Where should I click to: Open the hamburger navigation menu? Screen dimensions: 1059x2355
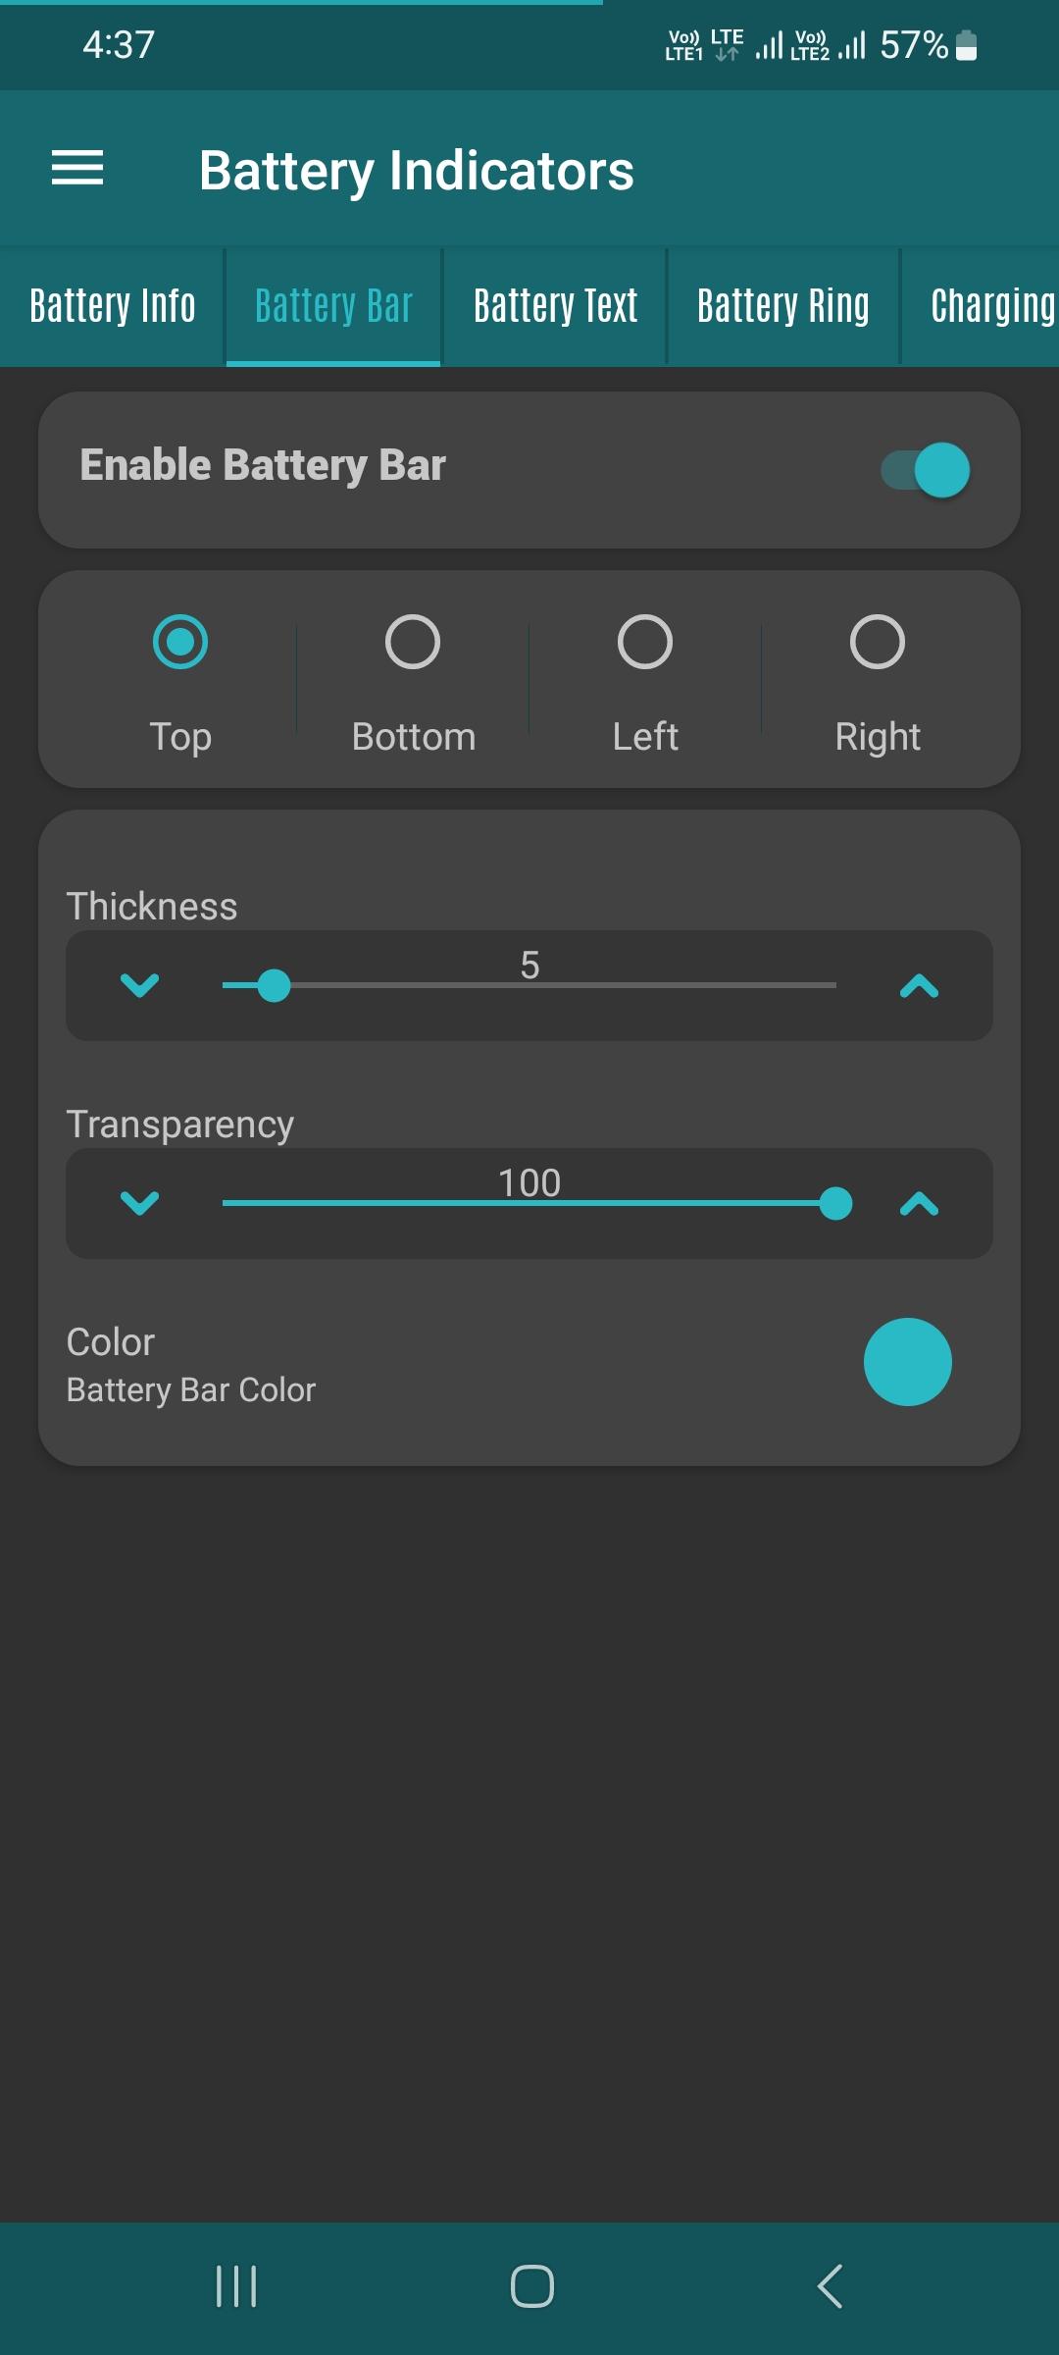tap(77, 168)
